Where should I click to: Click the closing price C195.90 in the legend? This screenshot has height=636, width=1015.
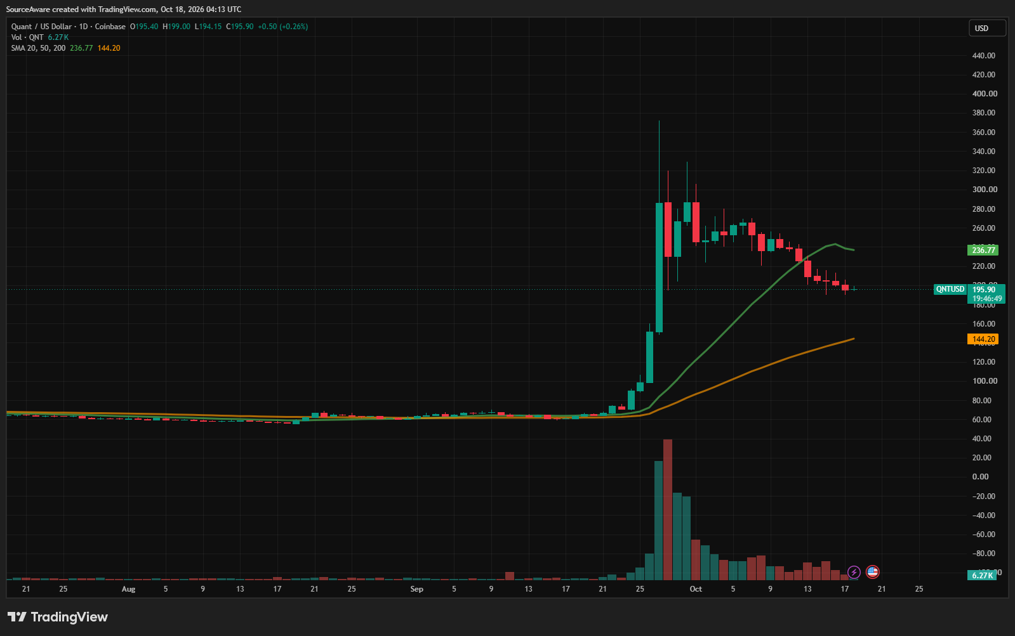point(240,27)
